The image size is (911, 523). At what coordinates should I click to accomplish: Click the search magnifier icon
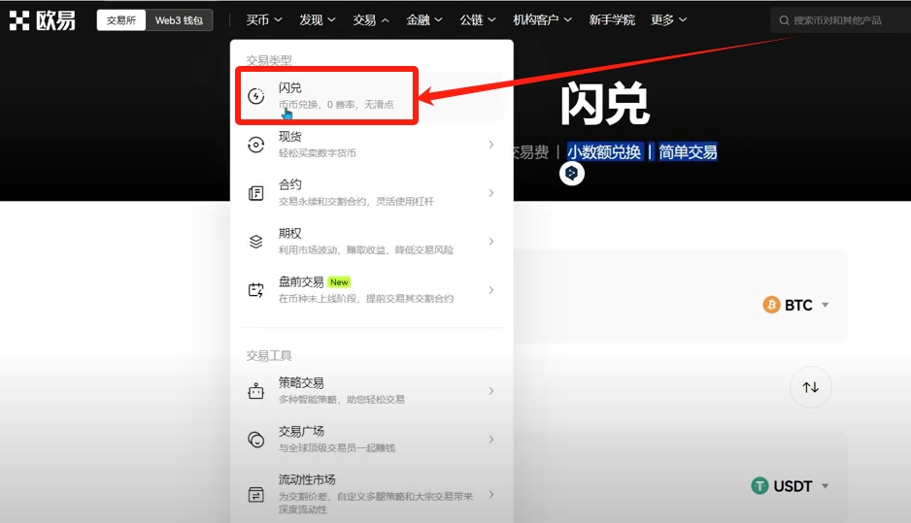[784, 20]
